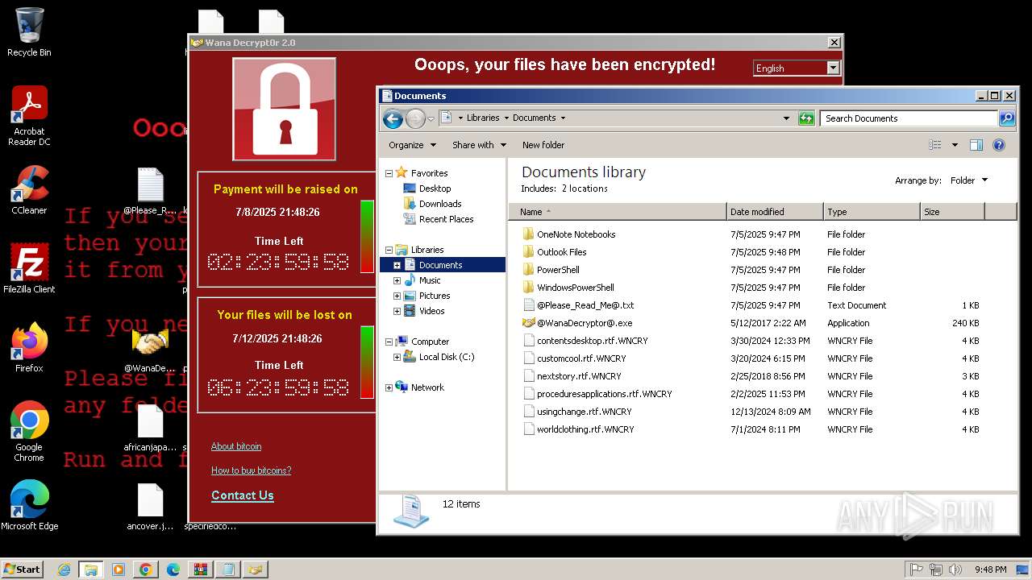Collapse the Favorites tree node
The height and width of the screenshot is (580, 1032).
tap(389, 173)
